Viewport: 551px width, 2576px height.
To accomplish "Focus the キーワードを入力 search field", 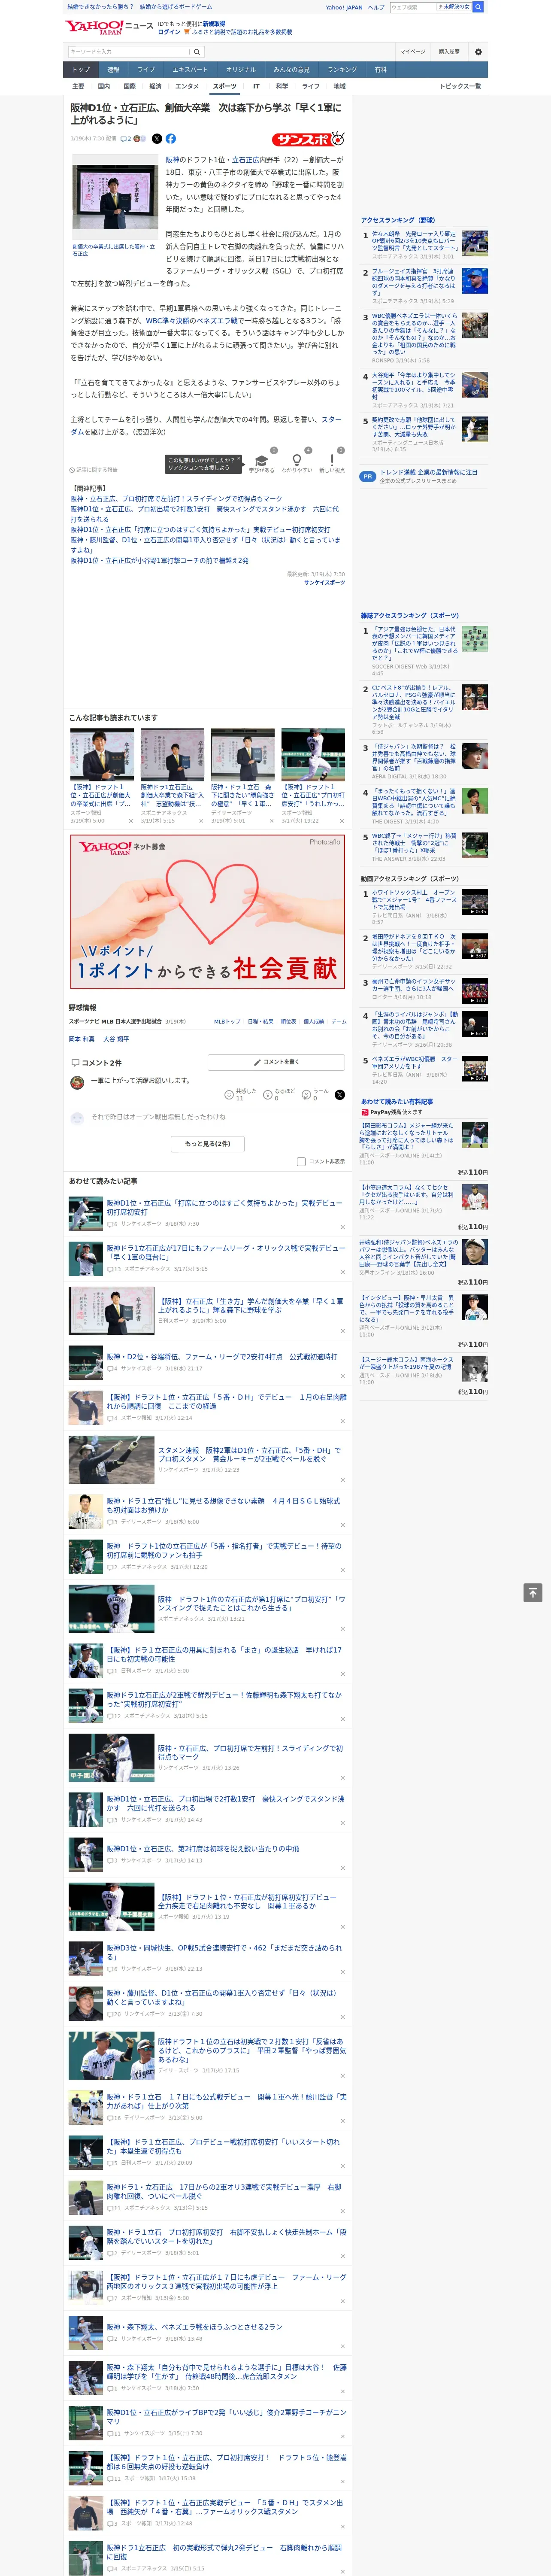I will click(129, 52).
